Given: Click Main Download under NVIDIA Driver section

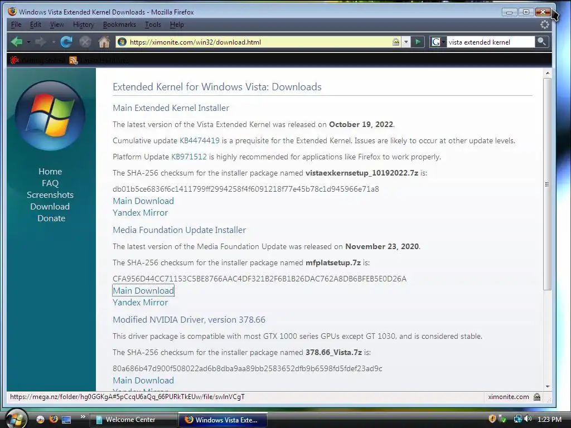Looking at the screenshot, I should 143,380.
